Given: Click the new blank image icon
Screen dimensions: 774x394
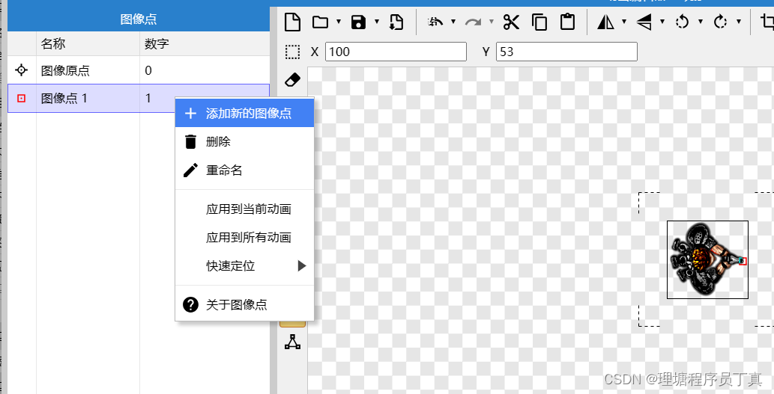Looking at the screenshot, I should 293,22.
